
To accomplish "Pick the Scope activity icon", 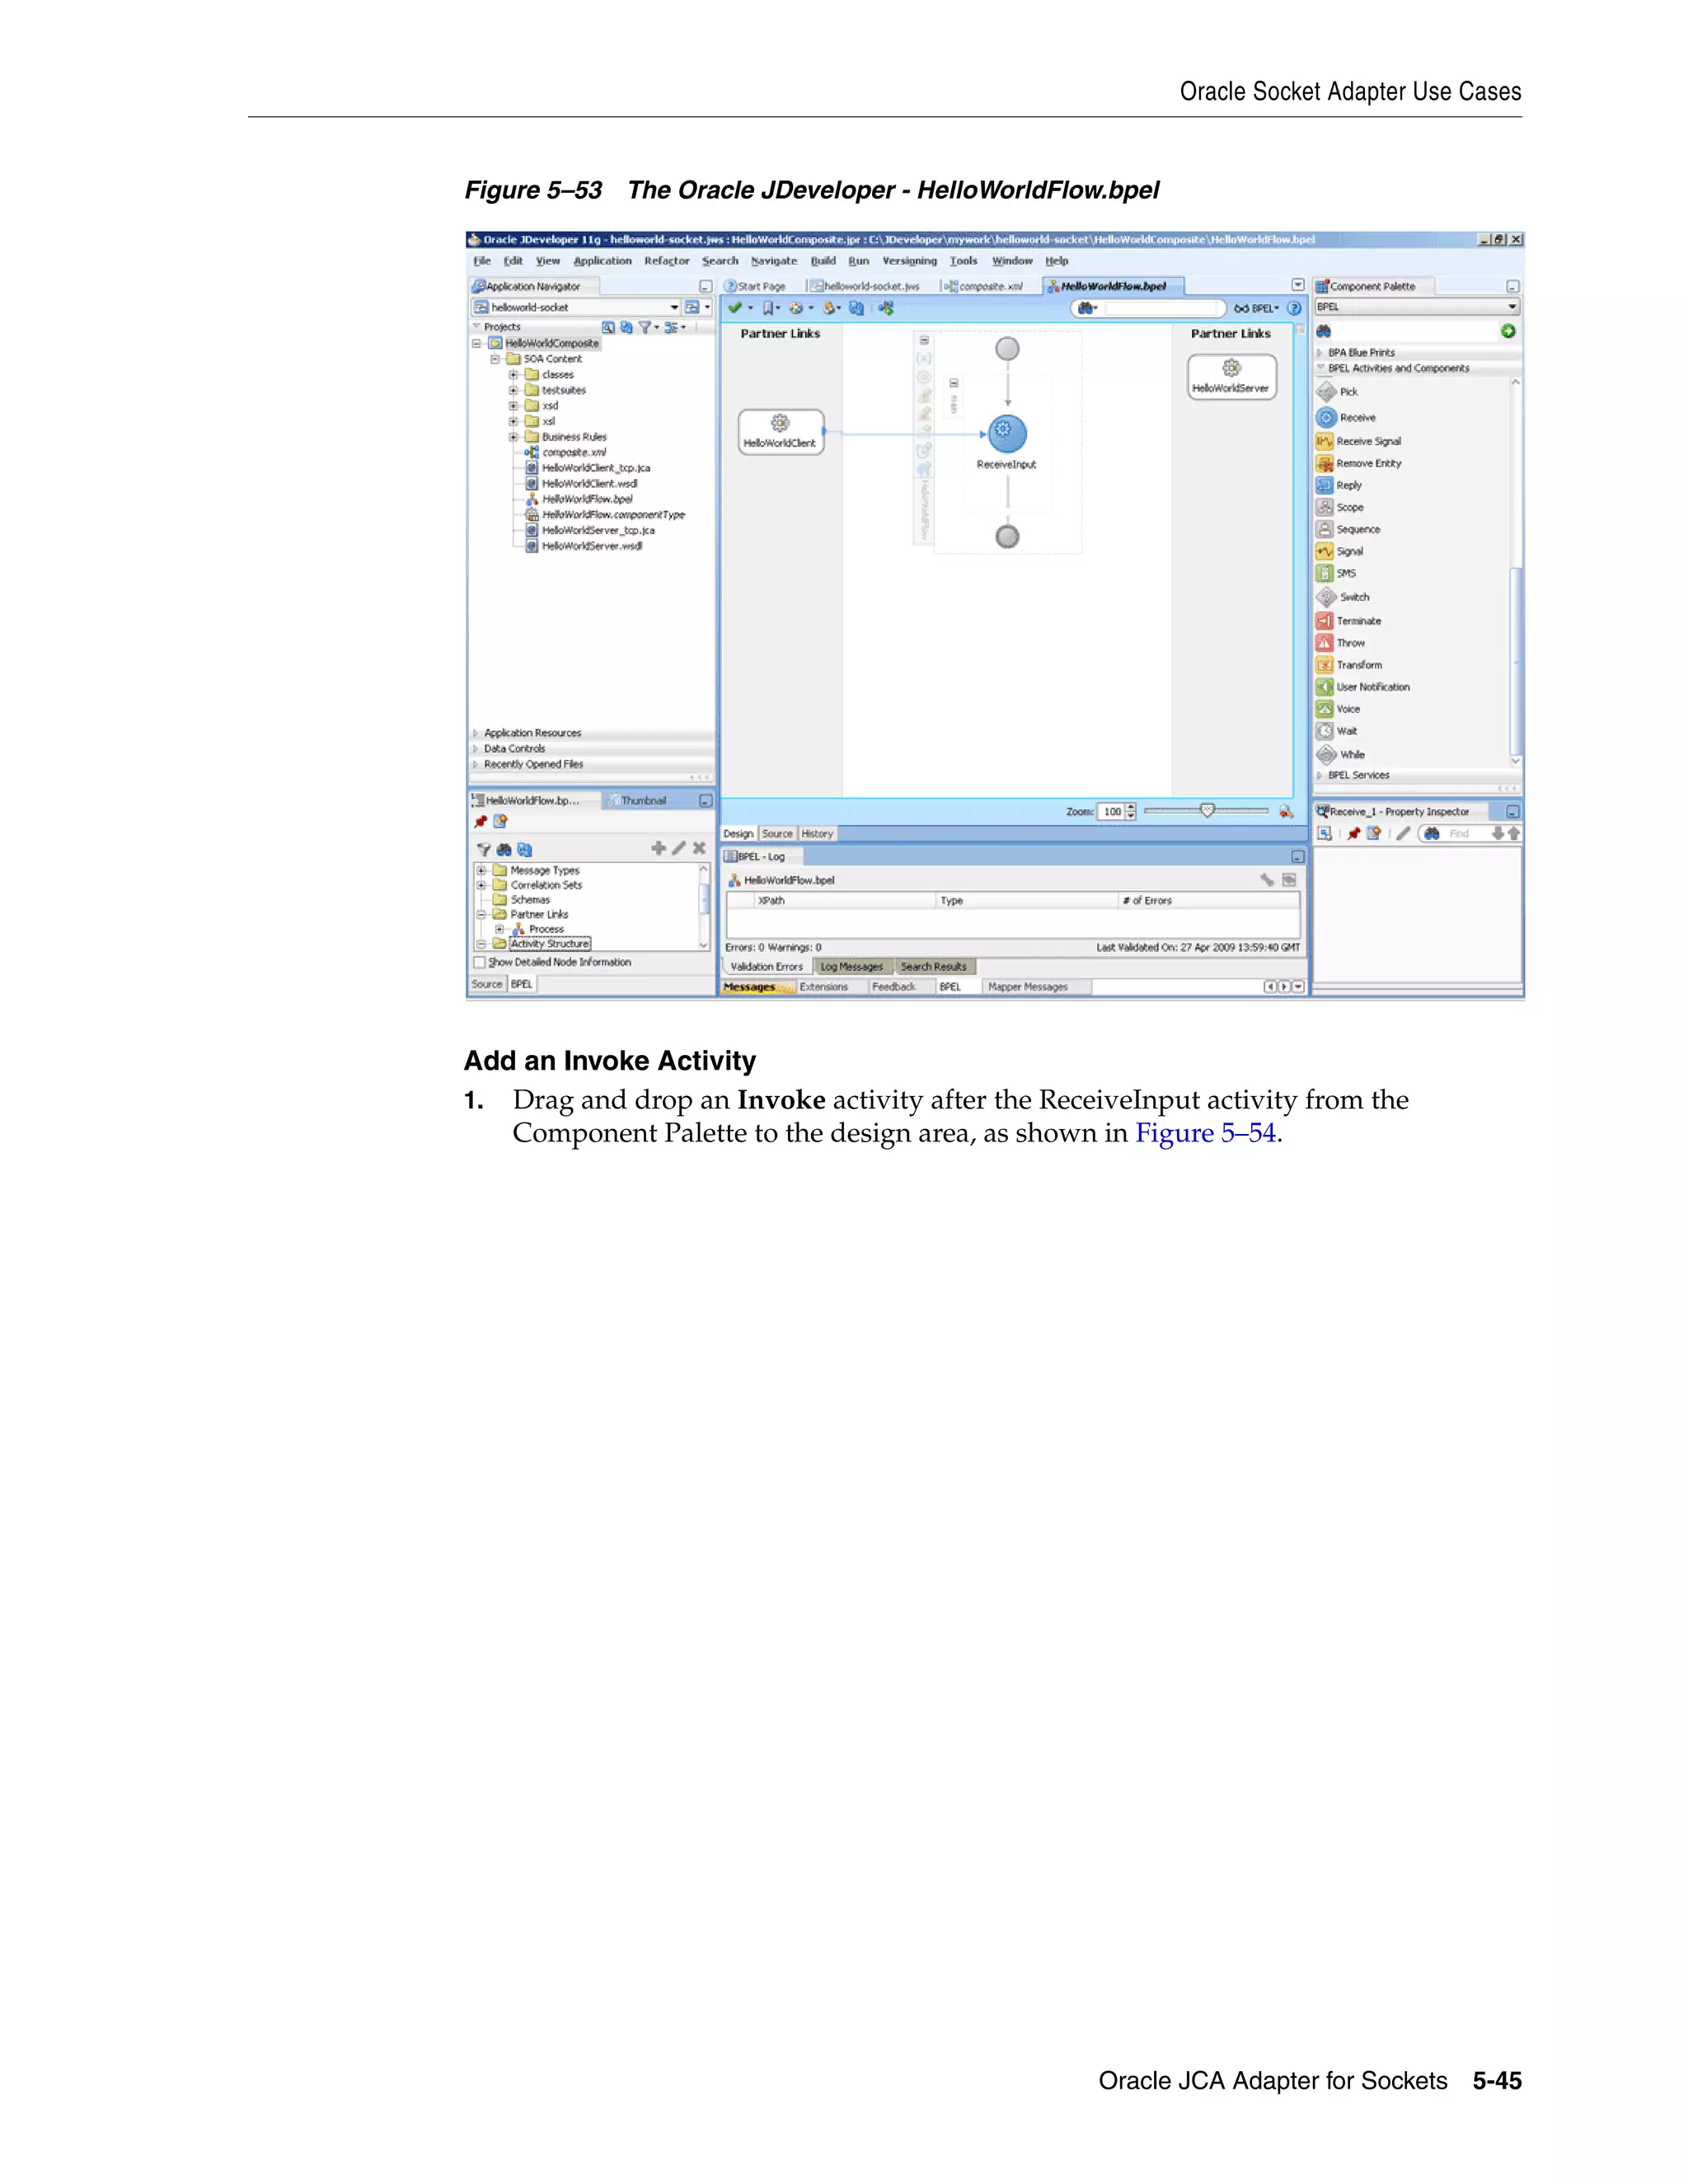I will click(x=1325, y=507).
